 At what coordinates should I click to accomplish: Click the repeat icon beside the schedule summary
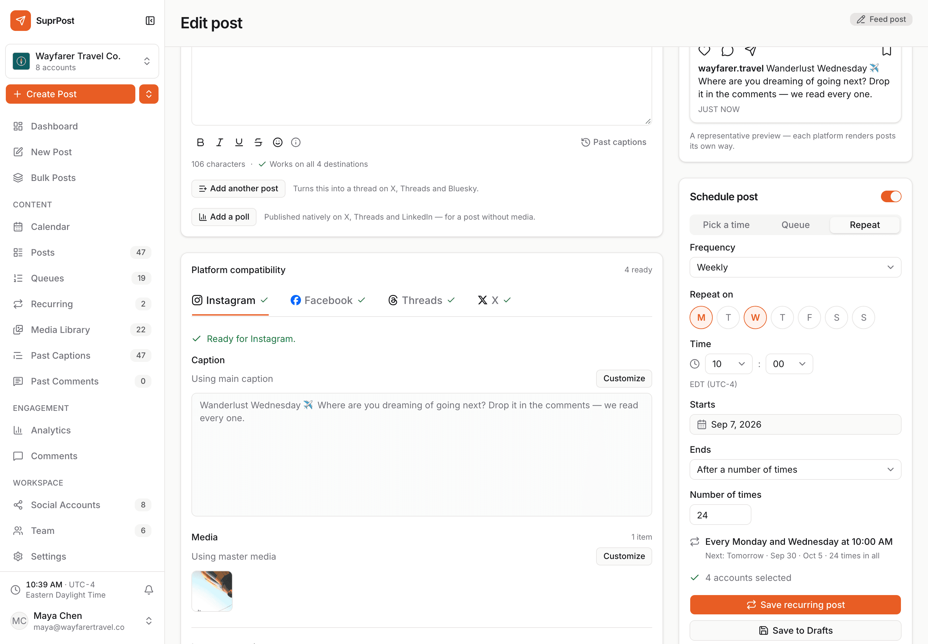click(x=695, y=542)
